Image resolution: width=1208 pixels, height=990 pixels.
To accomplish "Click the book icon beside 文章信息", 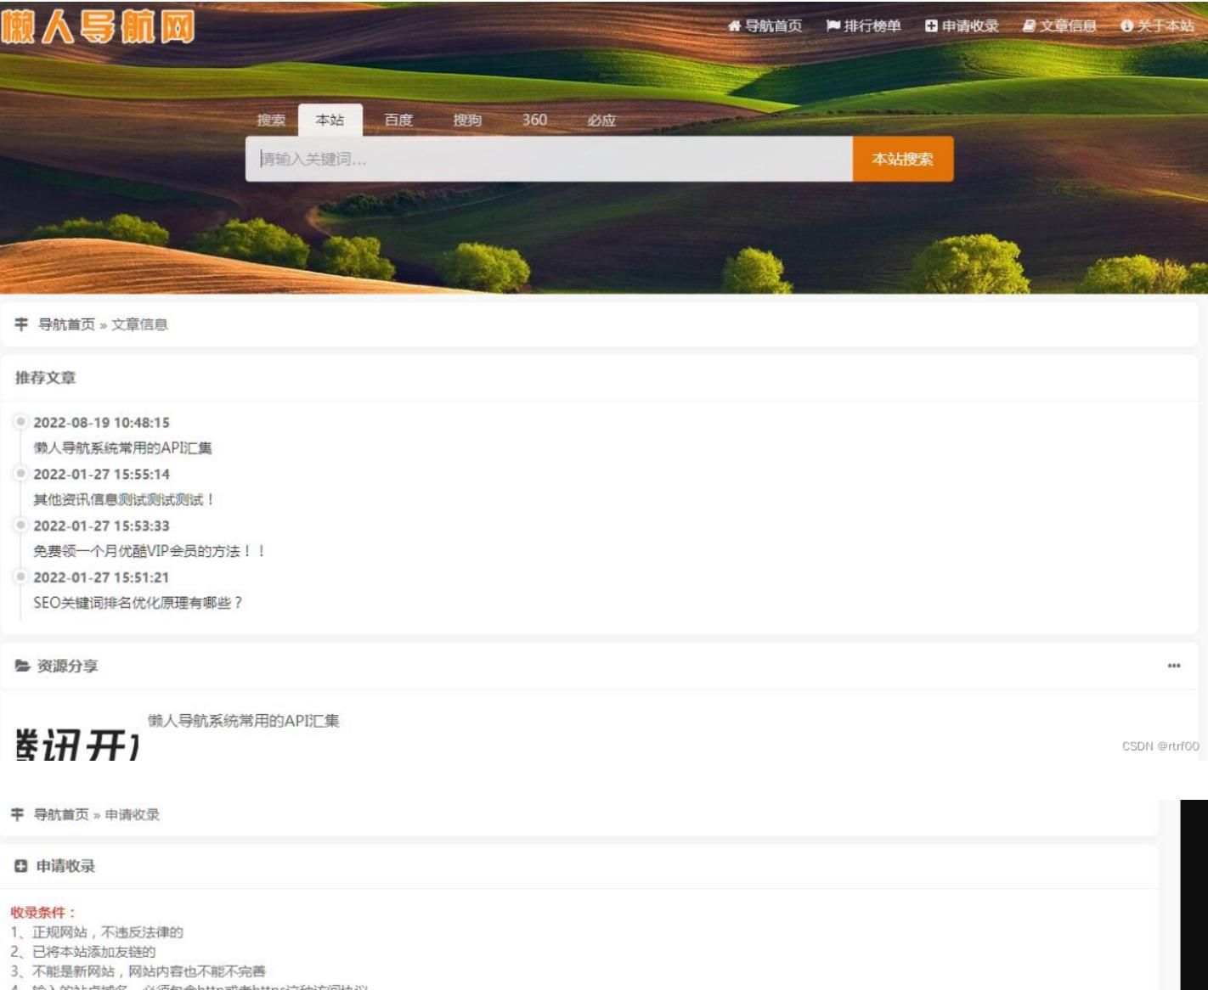I will pos(1027,25).
